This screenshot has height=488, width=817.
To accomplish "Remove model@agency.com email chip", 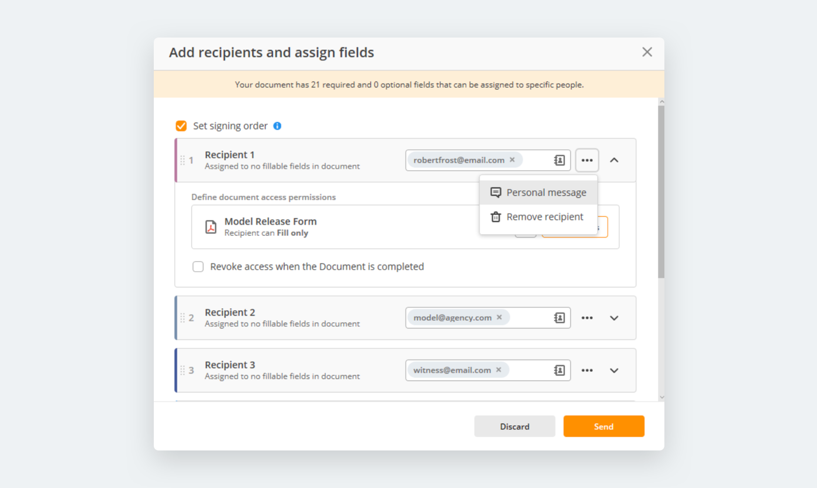I will pyautogui.click(x=499, y=317).
